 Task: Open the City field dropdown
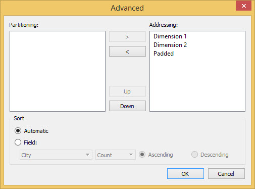(56, 155)
